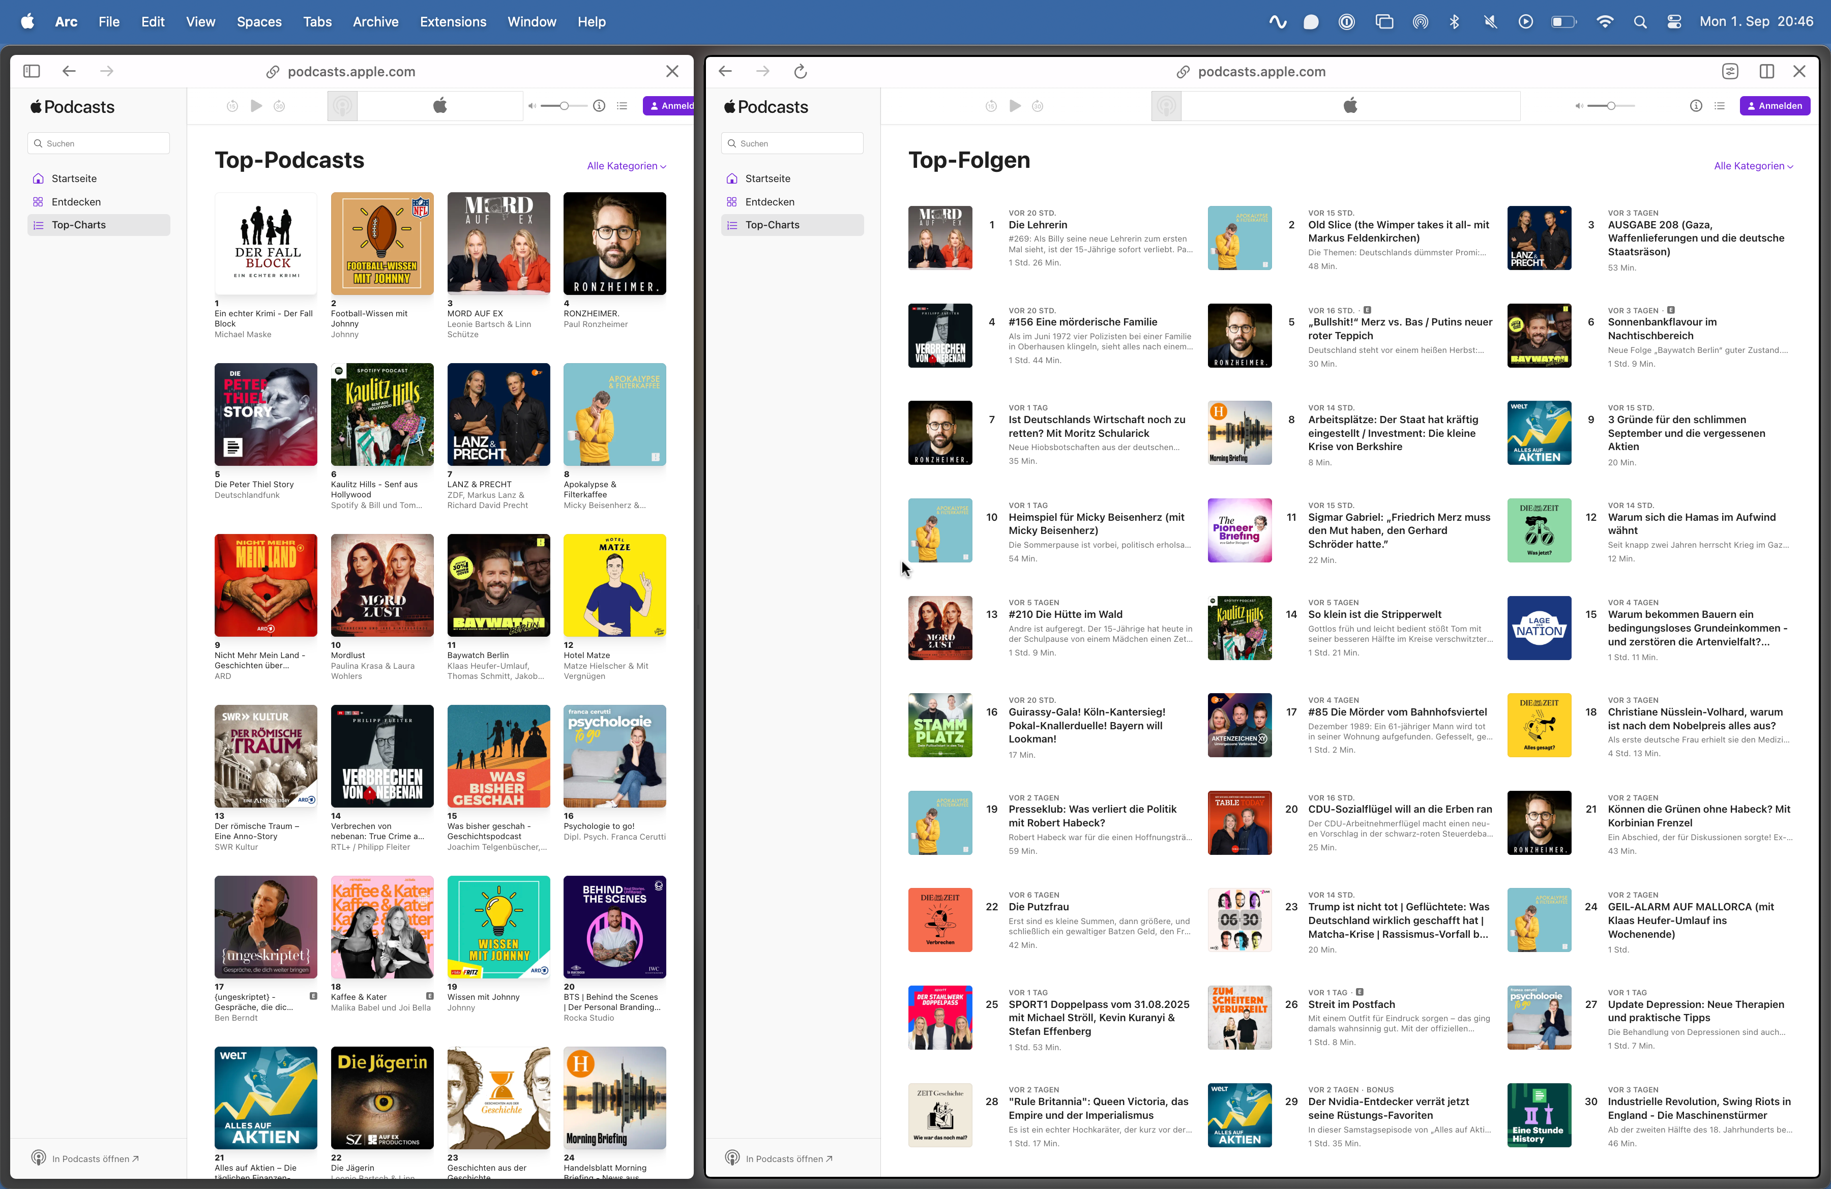Open episode Die Lehrerin

click(x=1037, y=225)
